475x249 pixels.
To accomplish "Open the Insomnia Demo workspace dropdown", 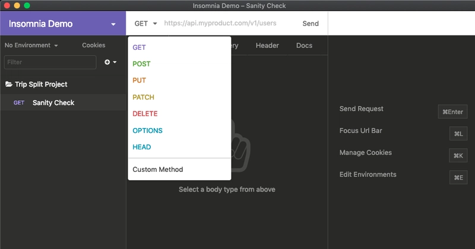I will pyautogui.click(x=63, y=24).
